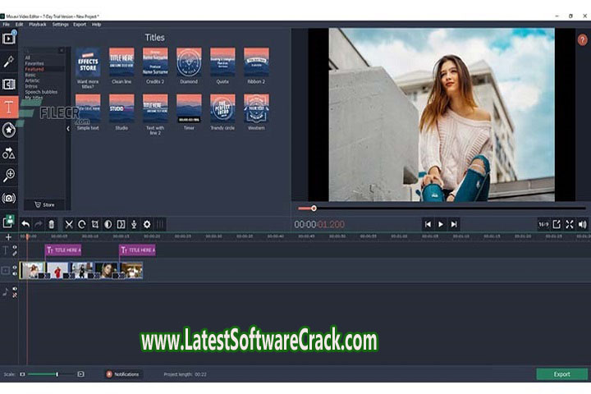Click the timeline Scale slider handle
The width and height of the screenshot is (591, 394).
point(57,374)
